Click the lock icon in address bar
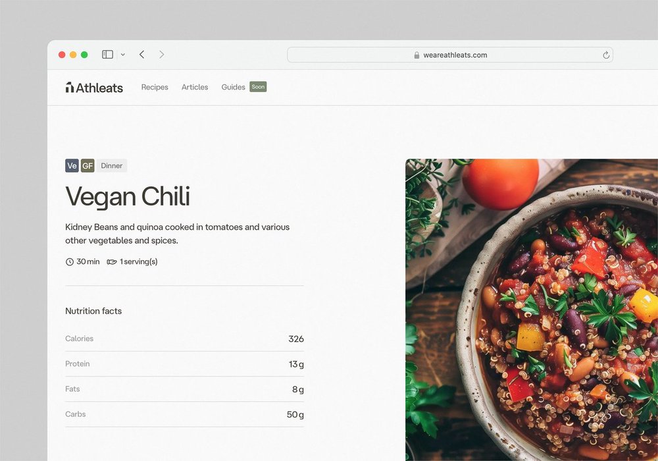The width and height of the screenshot is (658, 461). (x=417, y=55)
